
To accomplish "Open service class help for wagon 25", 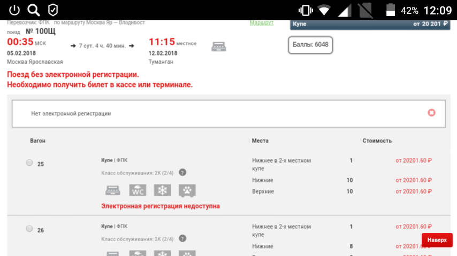I will pyautogui.click(x=182, y=172).
